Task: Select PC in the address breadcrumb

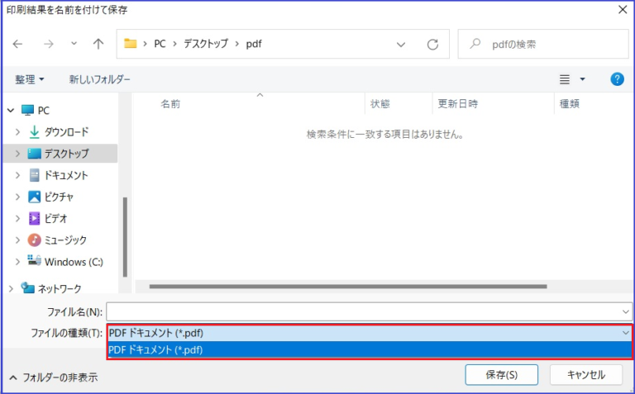Action: (160, 44)
